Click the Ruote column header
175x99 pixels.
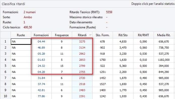(x=21, y=35)
